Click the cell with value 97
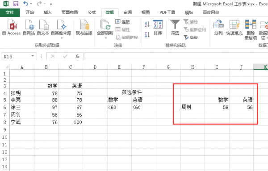 46,107
